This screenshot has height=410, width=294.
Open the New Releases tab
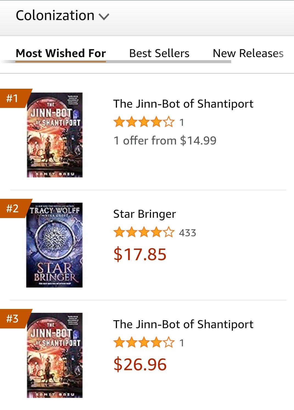click(x=248, y=53)
